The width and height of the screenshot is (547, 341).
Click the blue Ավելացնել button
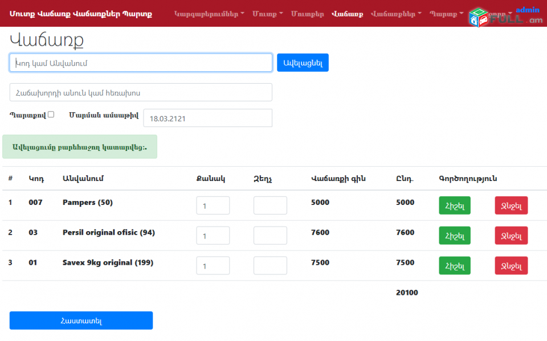[303, 63]
